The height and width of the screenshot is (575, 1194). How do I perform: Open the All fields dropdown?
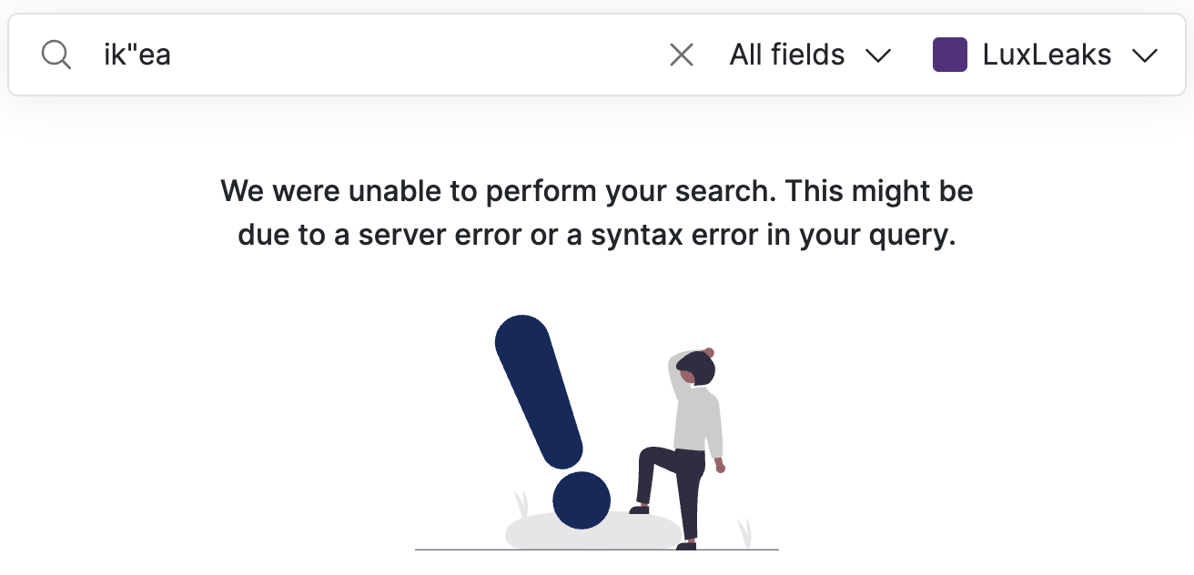[810, 55]
